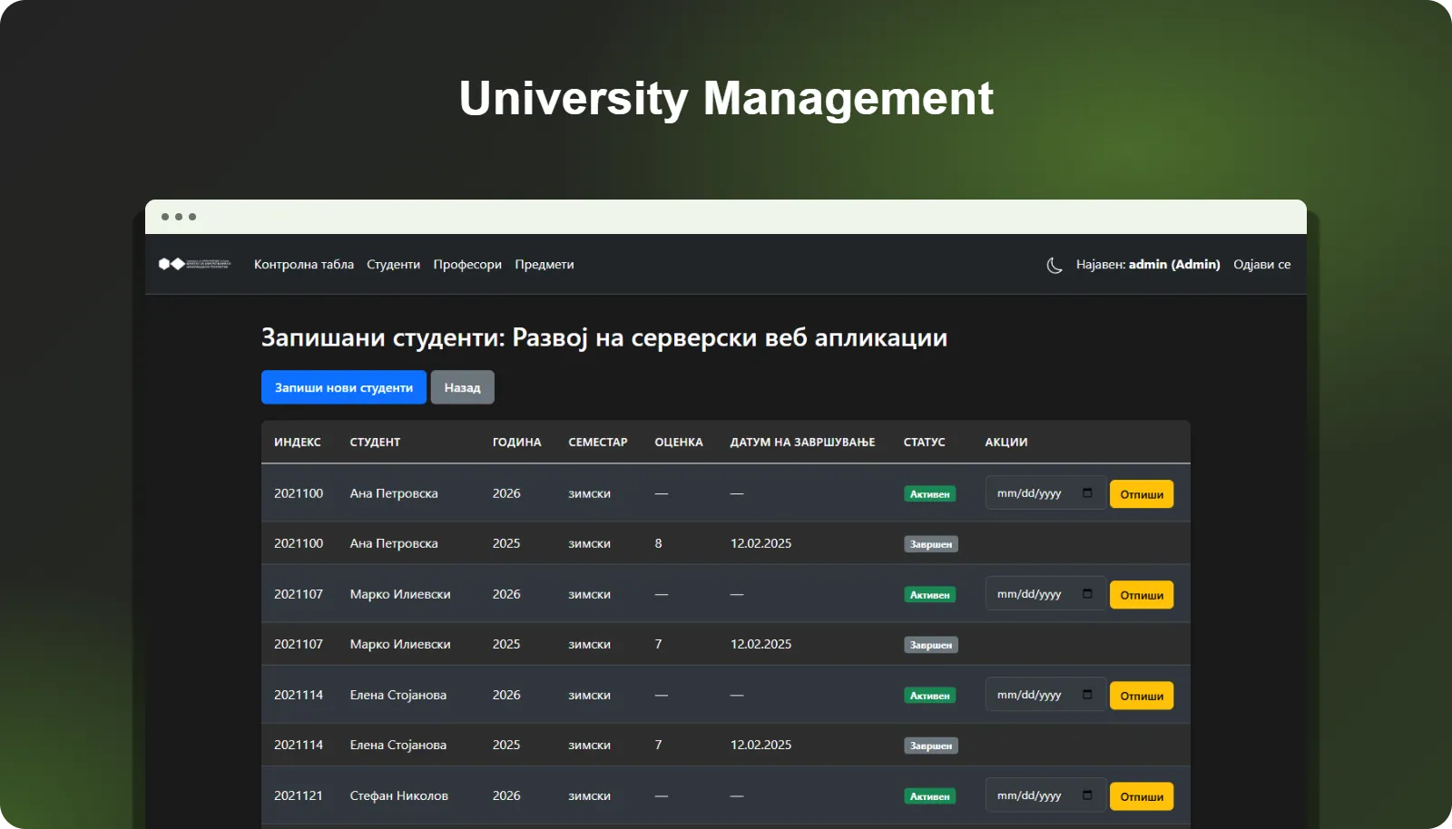Open the Контролна табла nav item
Viewport: 1452px width, 829px height.
tap(304, 265)
